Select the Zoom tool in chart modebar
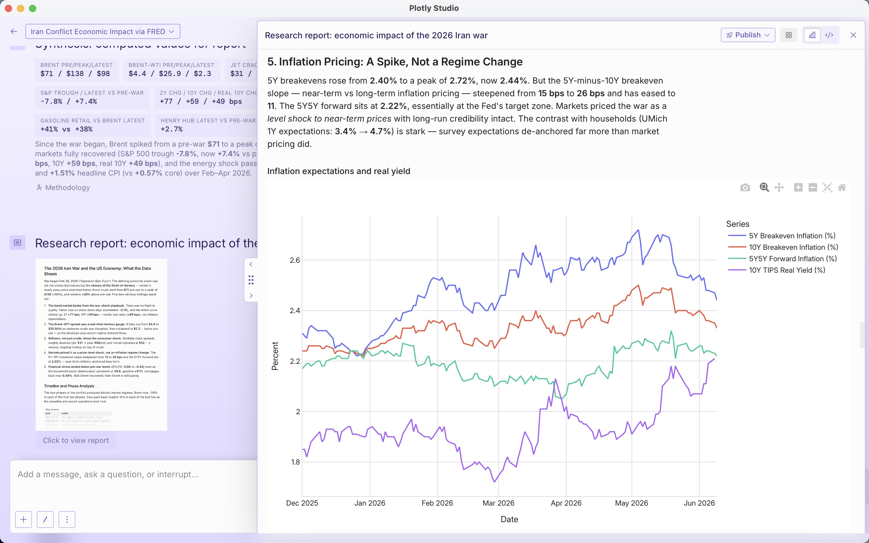The width and height of the screenshot is (869, 543). 764,187
